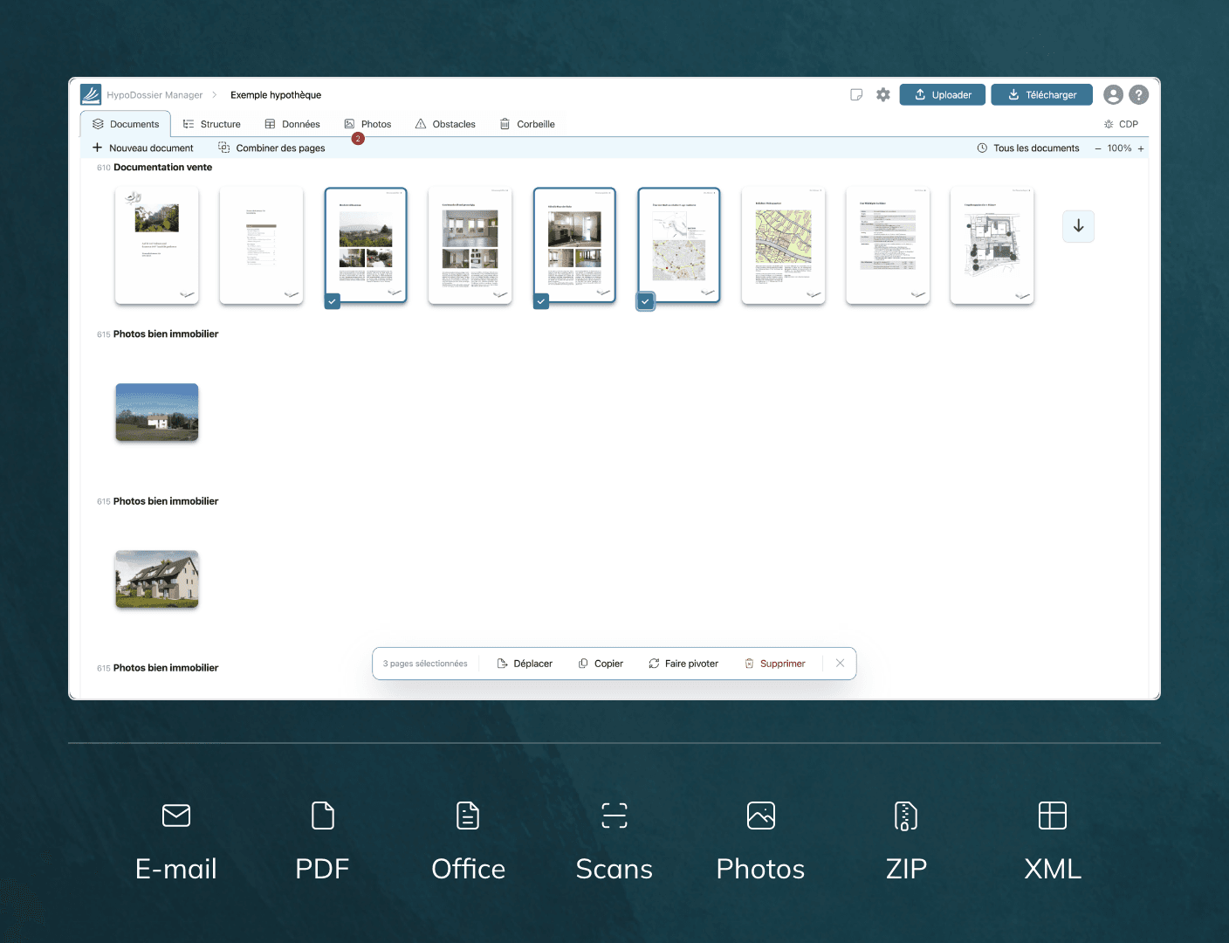Open the user account avatar
The width and height of the screenshot is (1229, 943).
1113,94
